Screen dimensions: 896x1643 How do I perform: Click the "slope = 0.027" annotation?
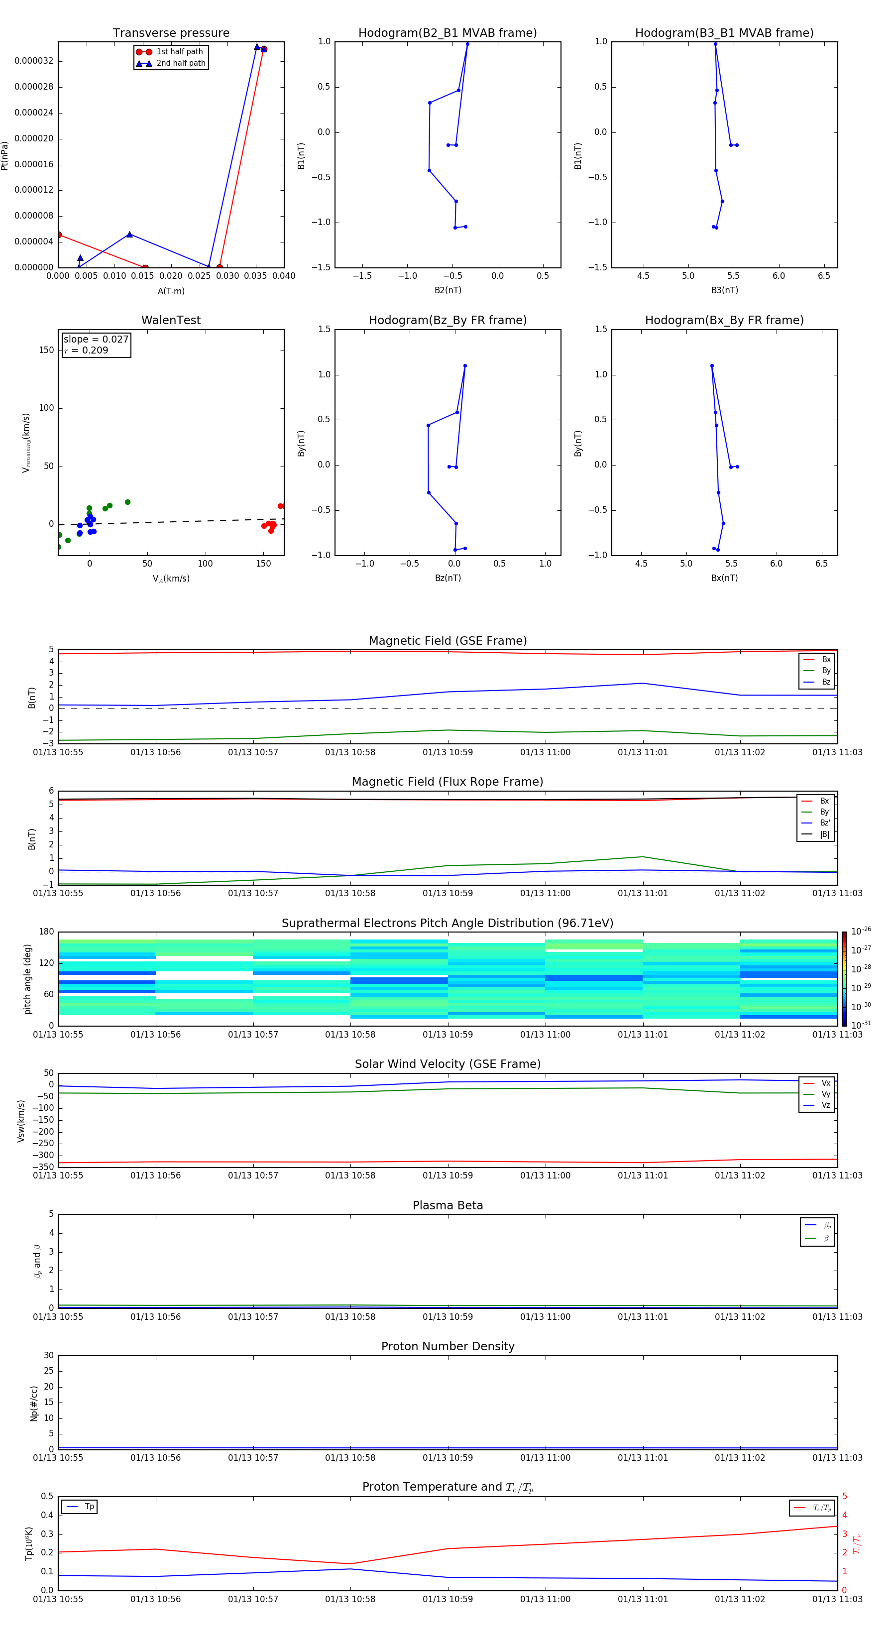(96, 340)
